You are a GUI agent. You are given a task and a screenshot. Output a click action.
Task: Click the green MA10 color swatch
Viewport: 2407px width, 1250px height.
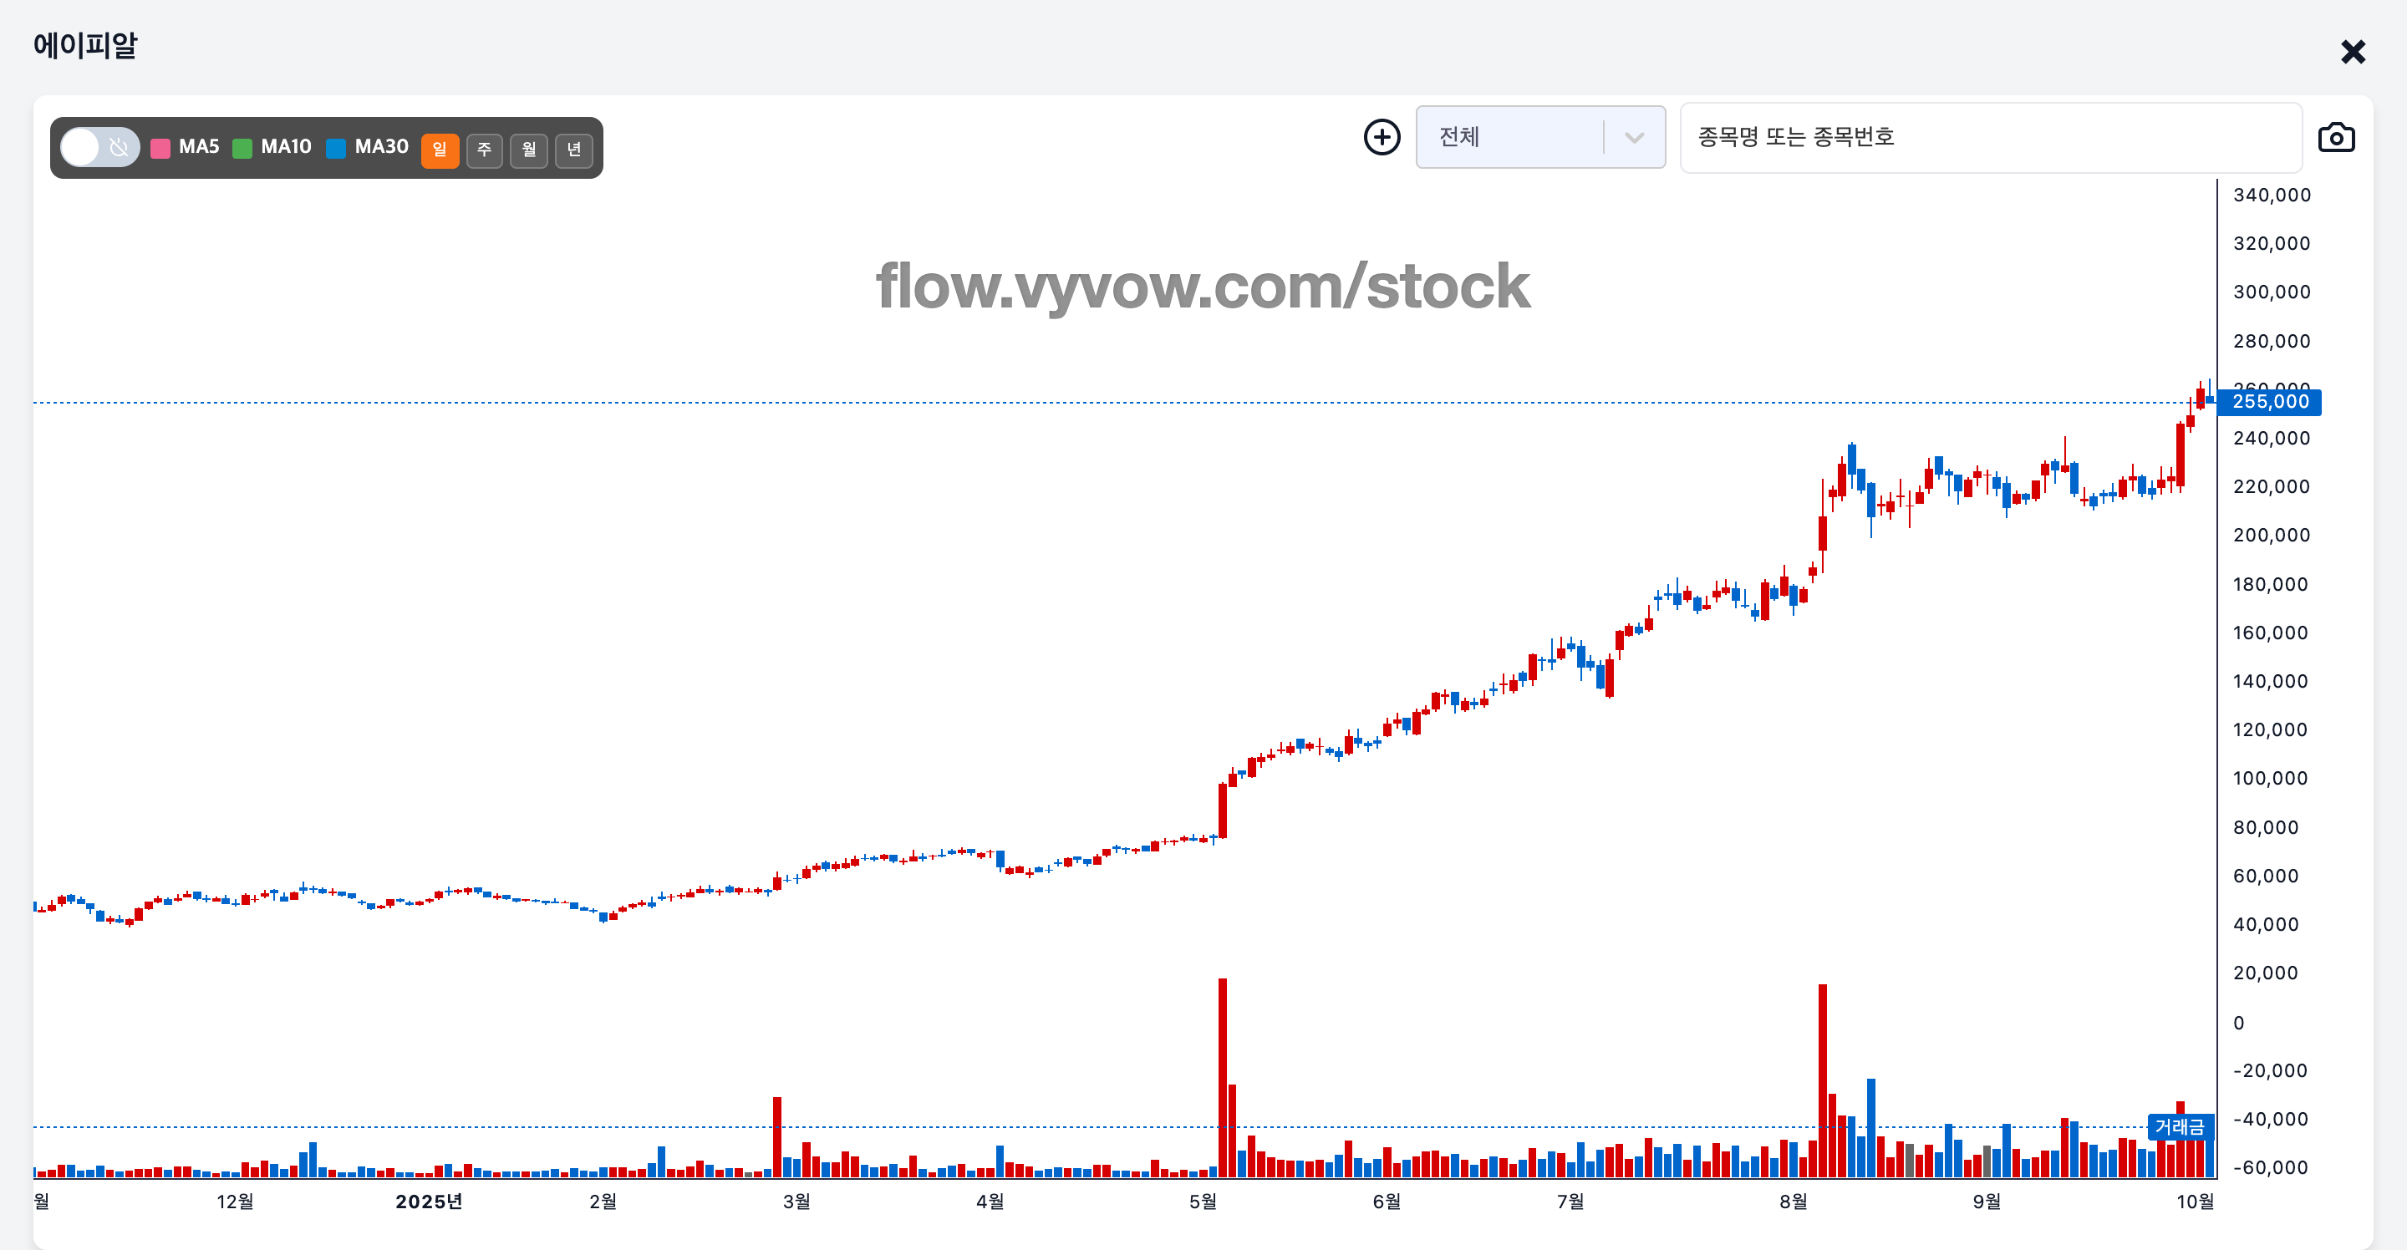click(242, 149)
